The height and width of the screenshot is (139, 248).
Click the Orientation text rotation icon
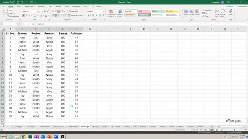click(x=63, y=11)
